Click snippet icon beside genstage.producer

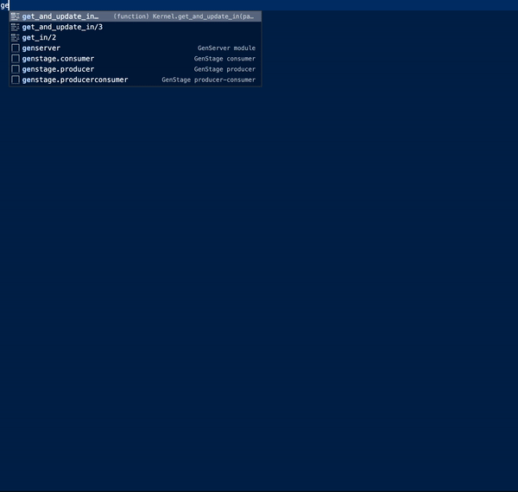tap(16, 69)
